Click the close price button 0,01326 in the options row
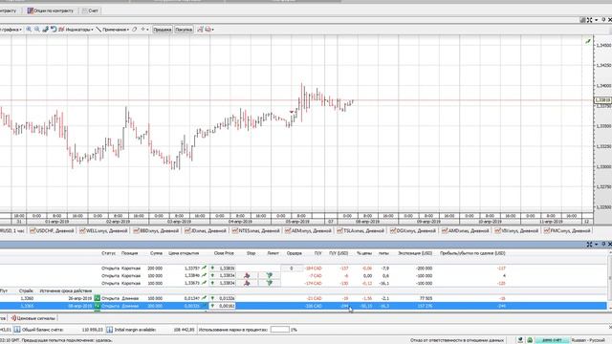 pyautogui.click(x=223, y=298)
